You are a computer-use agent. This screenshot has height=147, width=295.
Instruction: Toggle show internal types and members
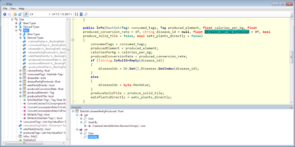click(25, 14)
